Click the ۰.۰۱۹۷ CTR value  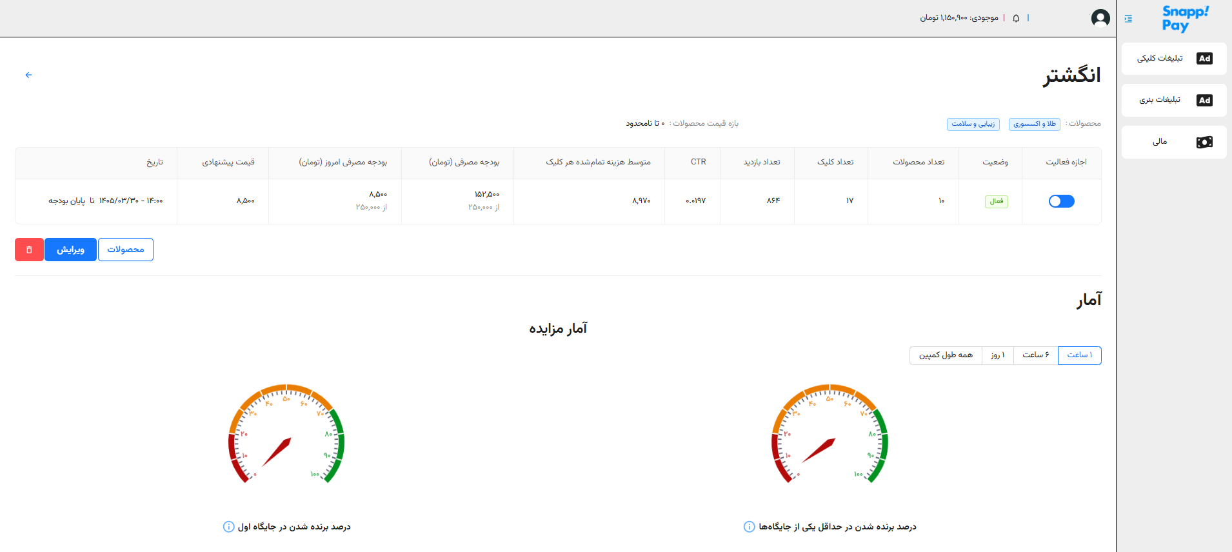tap(696, 201)
